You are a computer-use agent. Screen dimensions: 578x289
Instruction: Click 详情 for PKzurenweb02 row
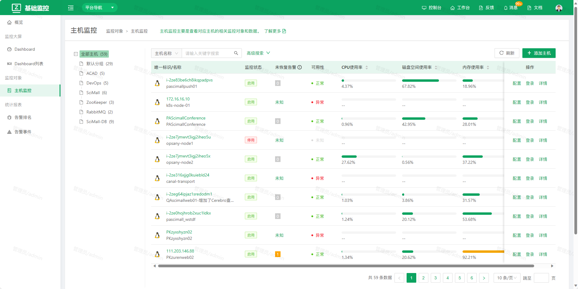543,254
